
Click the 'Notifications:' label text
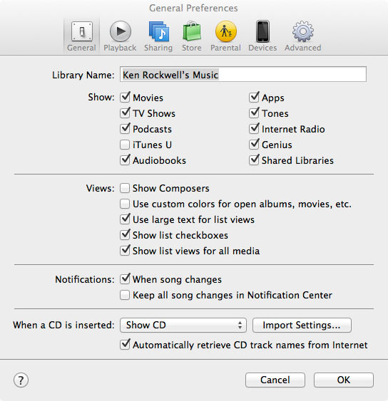coord(85,279)
